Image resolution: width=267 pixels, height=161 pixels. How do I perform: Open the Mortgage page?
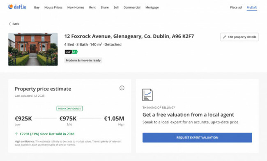pos(152,7)
